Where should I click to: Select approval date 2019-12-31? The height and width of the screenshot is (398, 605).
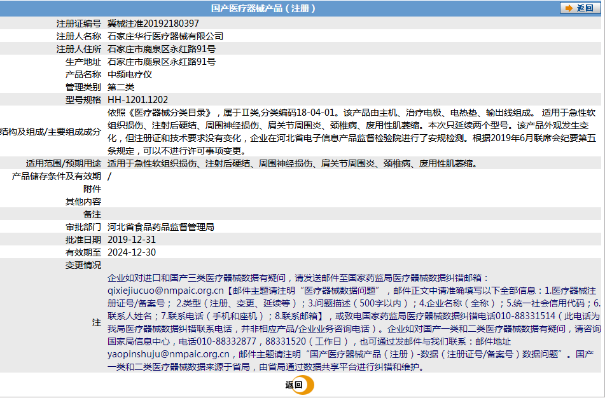click(x=132, y=240)
